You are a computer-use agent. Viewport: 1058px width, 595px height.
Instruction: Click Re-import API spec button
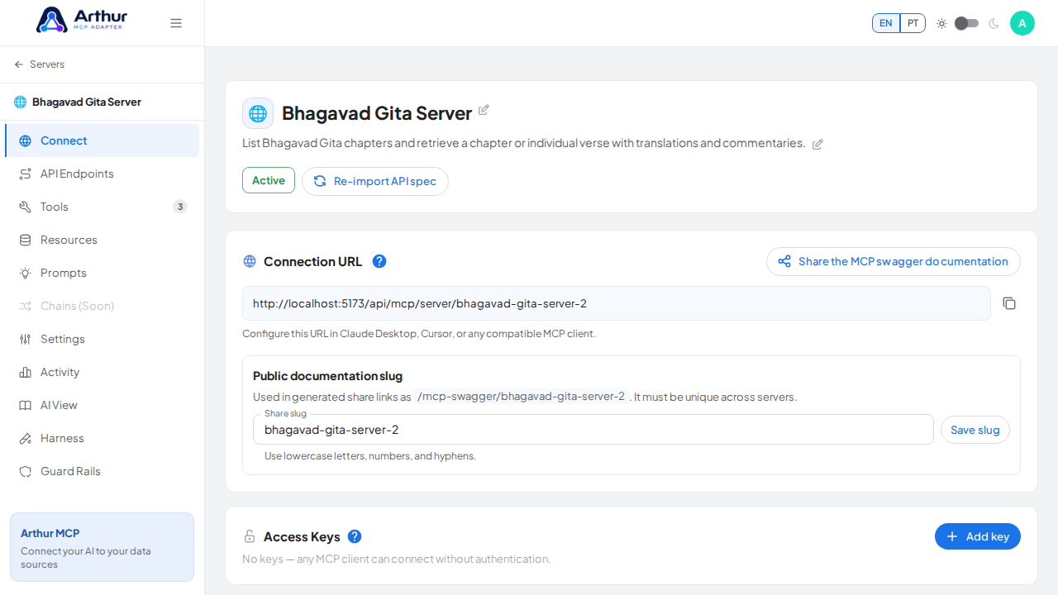(375, 181)
